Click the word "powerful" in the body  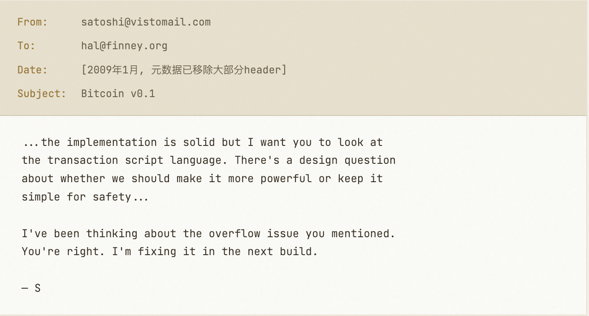coord(286,179)
